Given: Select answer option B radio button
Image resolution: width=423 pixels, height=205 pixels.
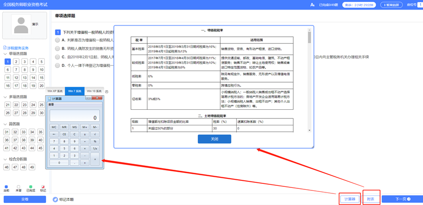Looking at the screenshot, I should 57,48.
